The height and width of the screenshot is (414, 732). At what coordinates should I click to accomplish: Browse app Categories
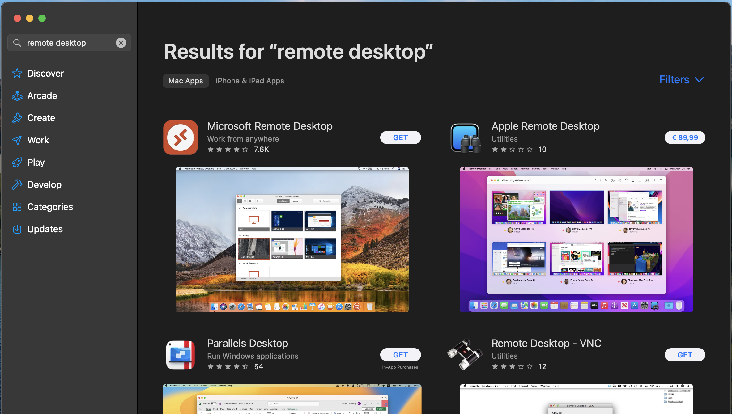(50, 207)
